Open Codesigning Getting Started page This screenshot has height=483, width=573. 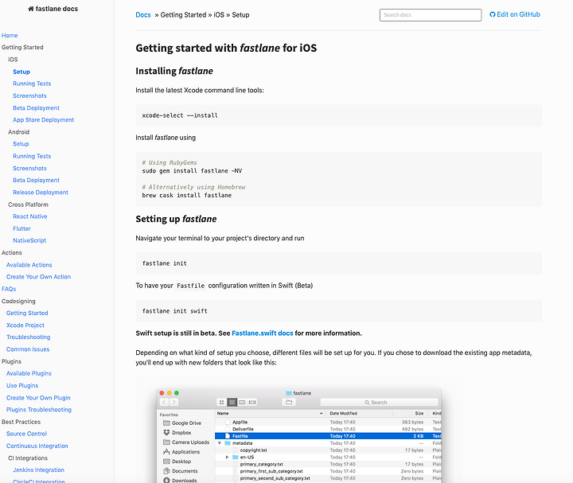(x=27, y=313)
